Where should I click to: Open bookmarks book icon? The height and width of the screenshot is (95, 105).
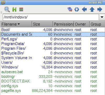70,9
